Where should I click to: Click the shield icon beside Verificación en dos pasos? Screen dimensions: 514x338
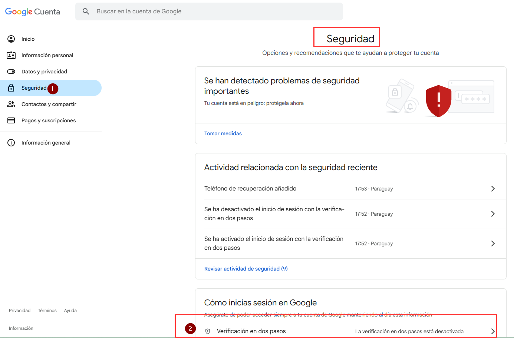tap(208, 331)
